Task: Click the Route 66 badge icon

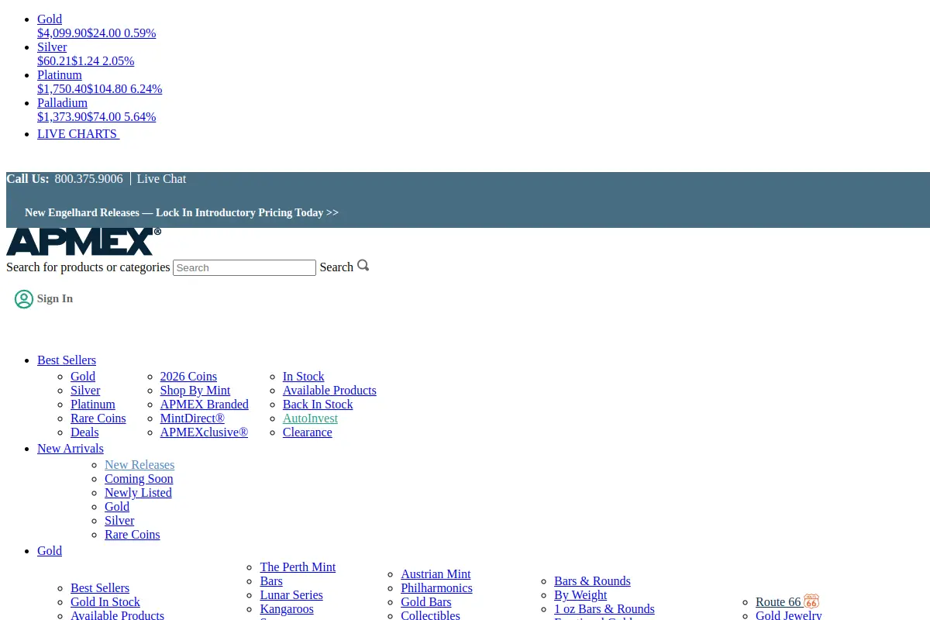Action: tap(811, 601)
